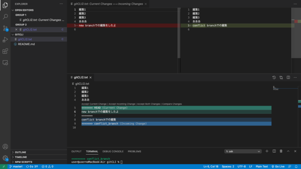
Task: Click Accept Current Change
Action: (x=94, y=104)
